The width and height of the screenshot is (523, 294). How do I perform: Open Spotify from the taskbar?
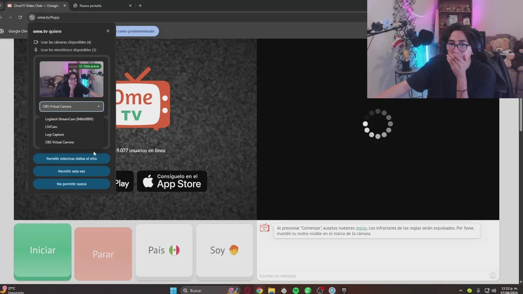pyautogui.click(x=296, y=290)
